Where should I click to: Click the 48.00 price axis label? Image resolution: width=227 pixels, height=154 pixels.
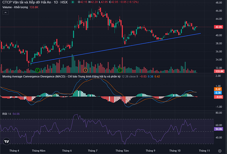pos(219,3)
